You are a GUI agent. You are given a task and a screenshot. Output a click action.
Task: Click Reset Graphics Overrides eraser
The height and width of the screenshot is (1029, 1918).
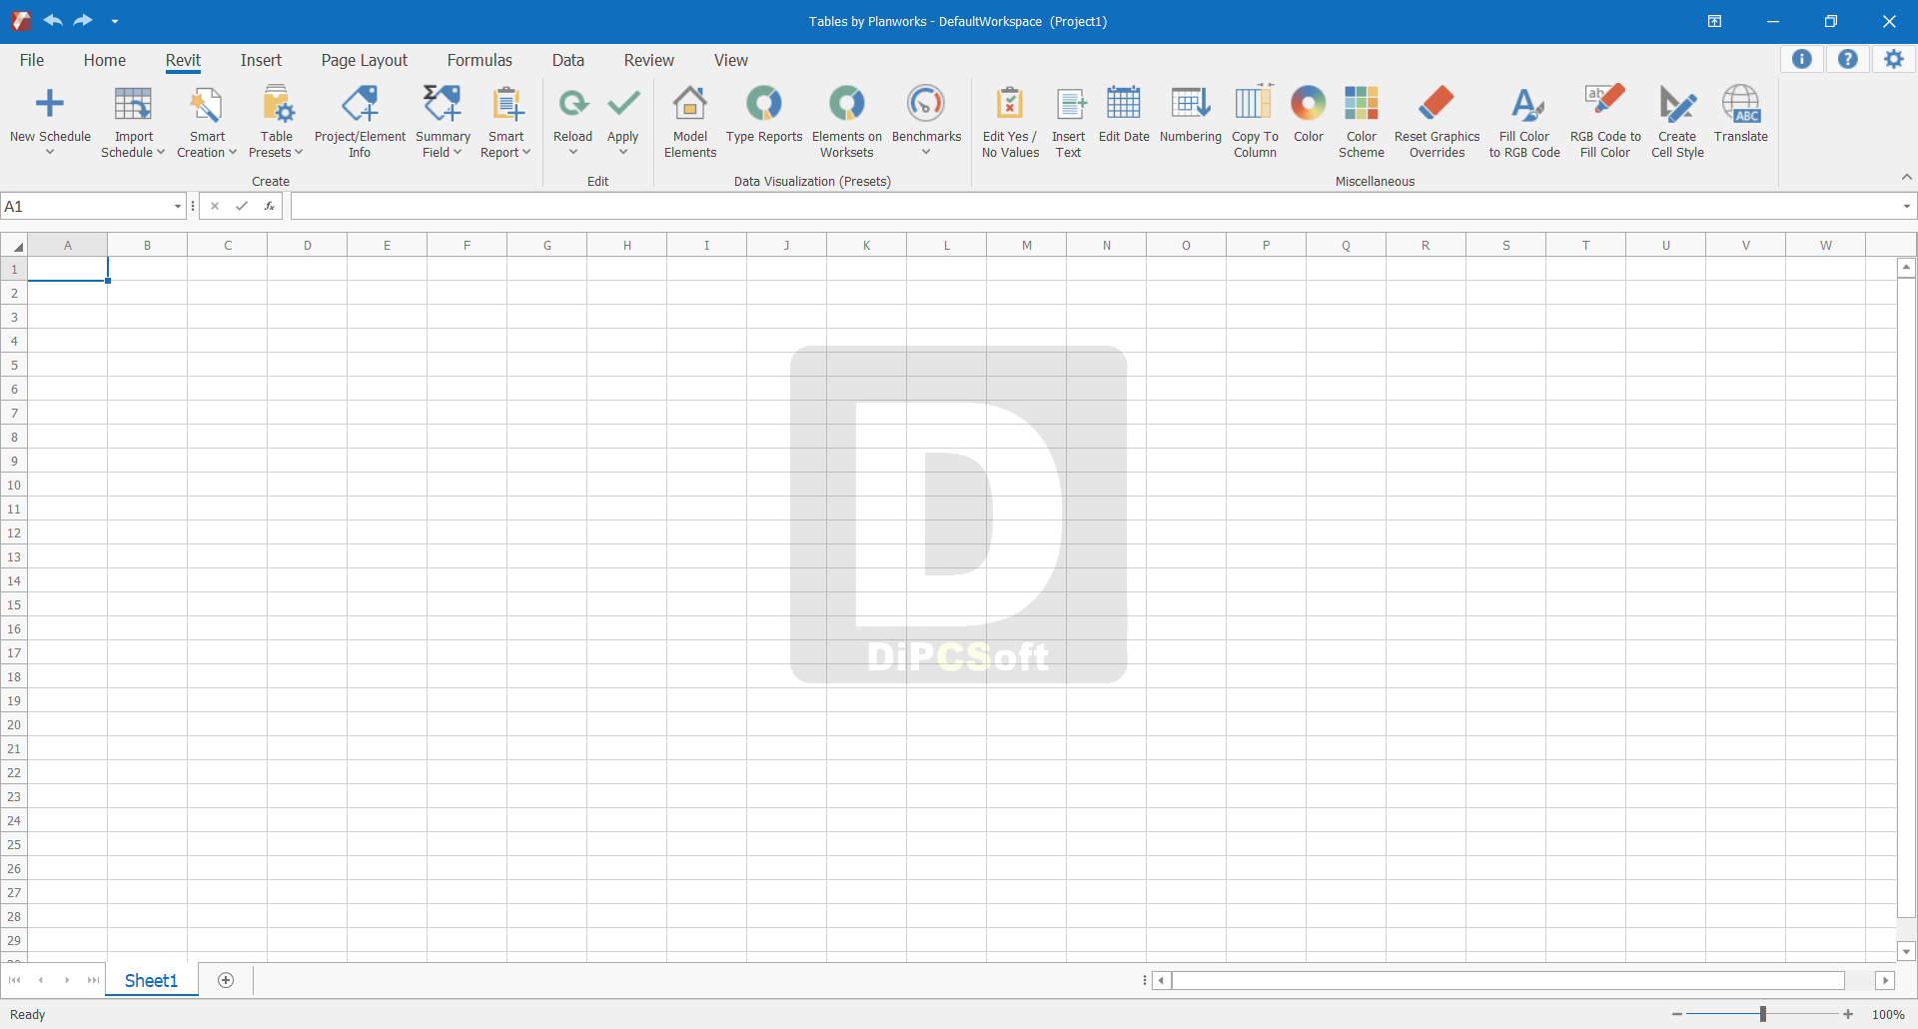click(1437, 122)
